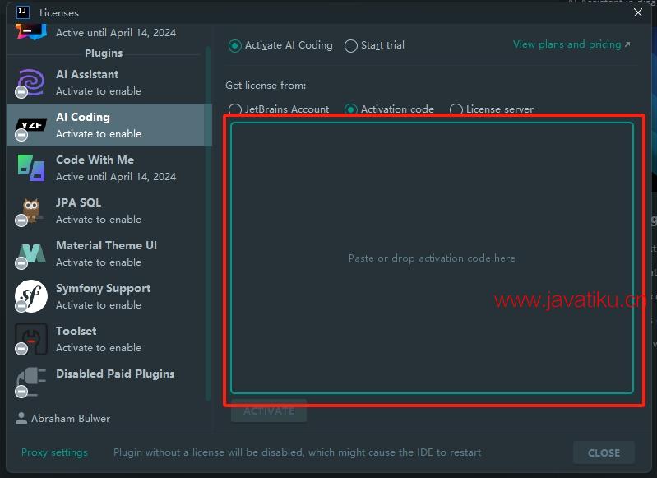Click the Toolset plugin icon
Viewport: 657px width, 478px height.
pyautogui.click(x=31, y=339)
